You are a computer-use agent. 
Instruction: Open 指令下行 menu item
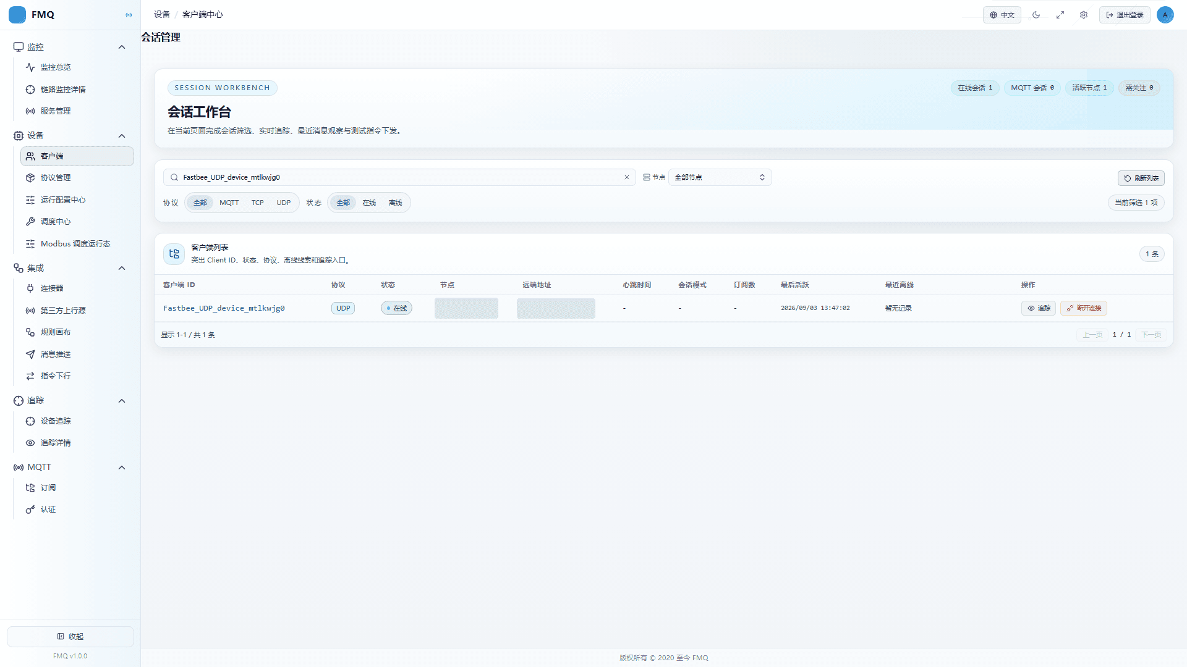click(x=77, y=376)
